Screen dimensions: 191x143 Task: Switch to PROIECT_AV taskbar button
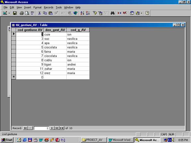tap(94, 140)
